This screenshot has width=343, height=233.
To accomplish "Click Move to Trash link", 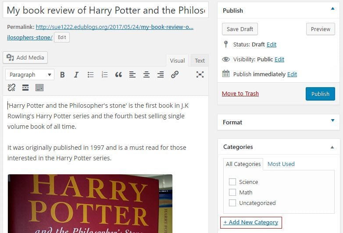I will [x=240, y=93].
